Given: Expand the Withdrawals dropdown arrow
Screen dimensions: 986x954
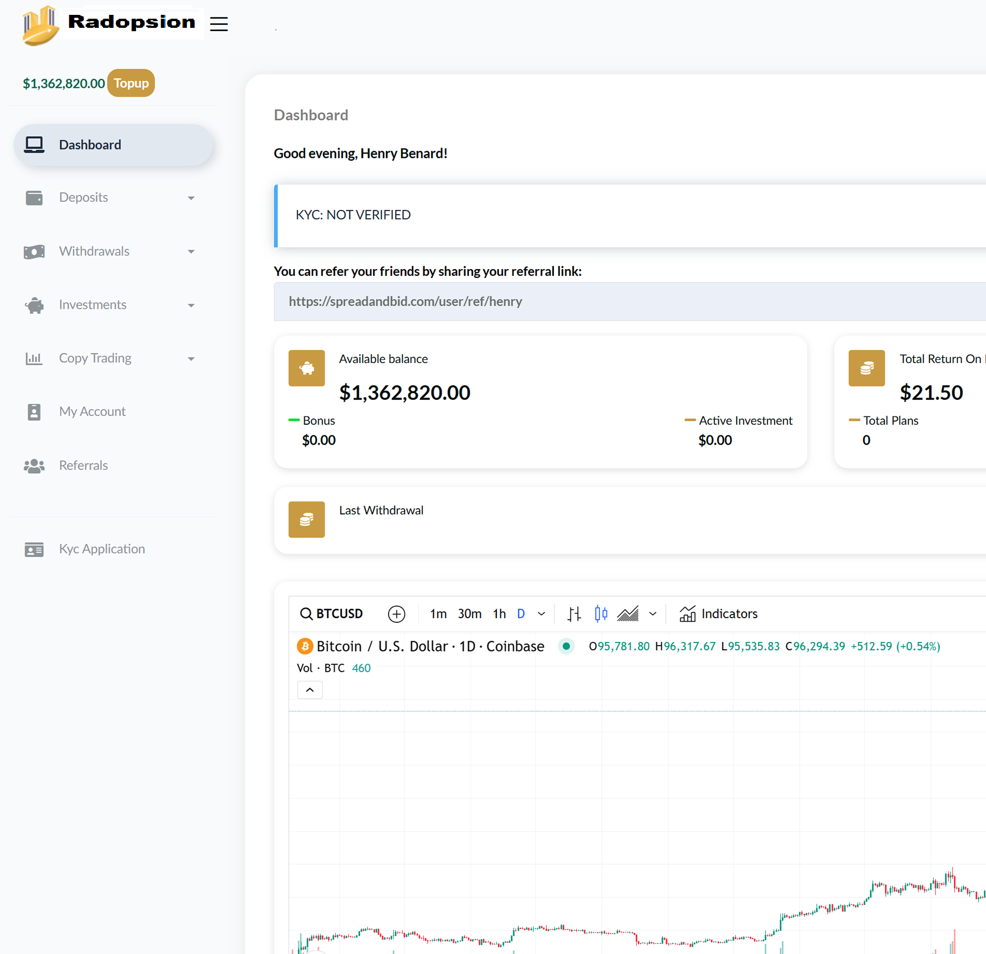Looking at the screenshot, I should click(191, 252).
